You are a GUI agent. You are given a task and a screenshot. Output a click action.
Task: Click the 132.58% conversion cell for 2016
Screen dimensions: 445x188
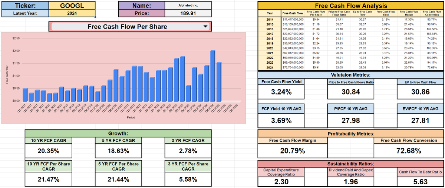pyautogui.click(x=432, y=29)
